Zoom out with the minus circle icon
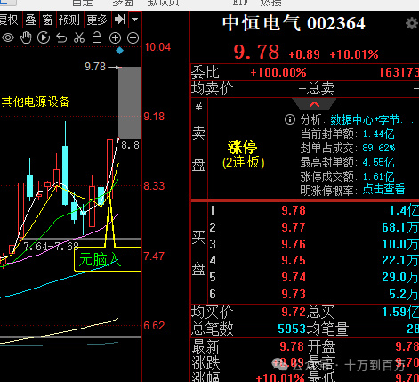 pyautogui.click(x=133, y=38)
